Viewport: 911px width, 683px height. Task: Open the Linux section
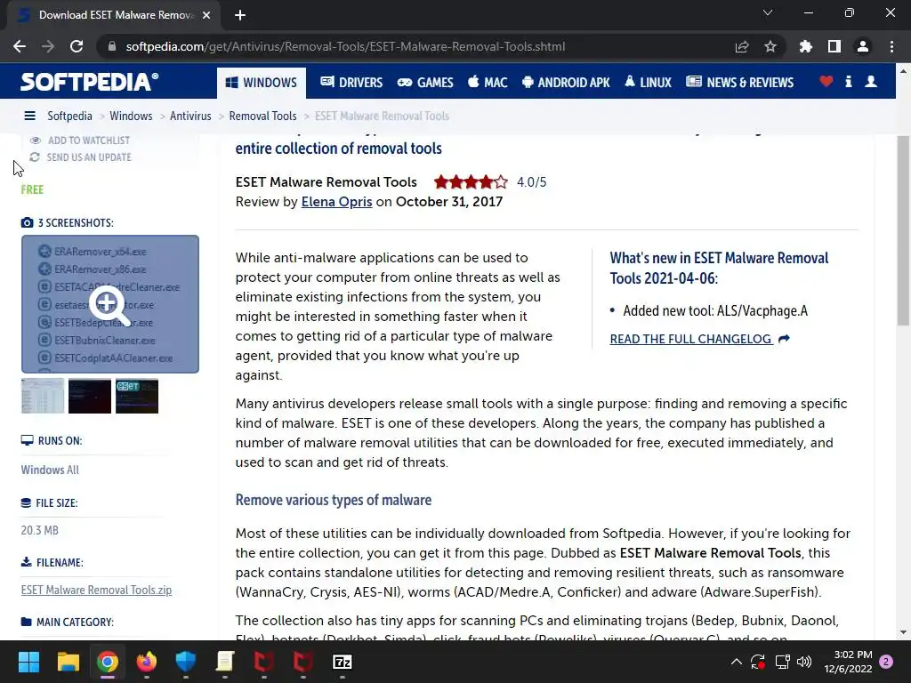tap(648, 83)
